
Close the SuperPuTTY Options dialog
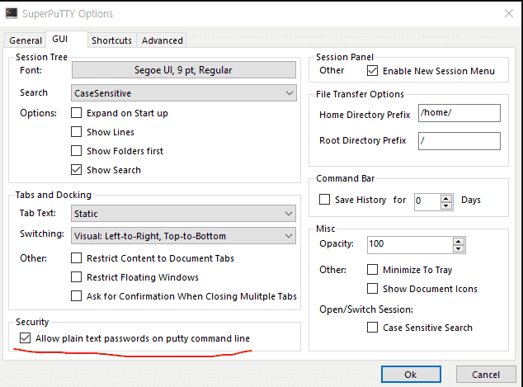click(x=505, y=14)
